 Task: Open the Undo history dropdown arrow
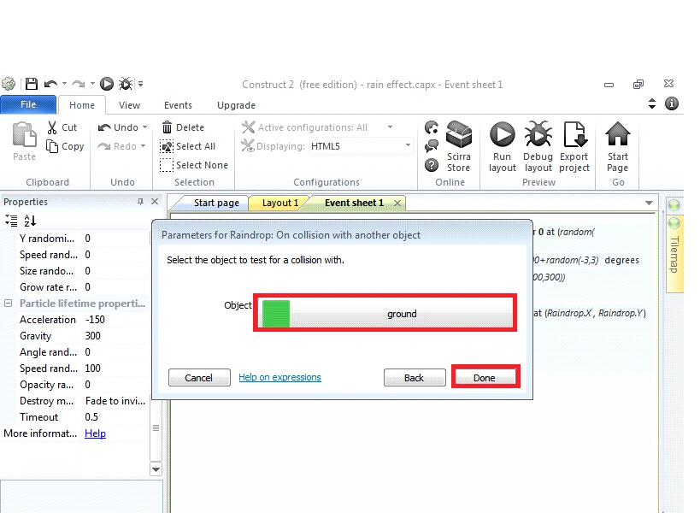click(144, 127)
